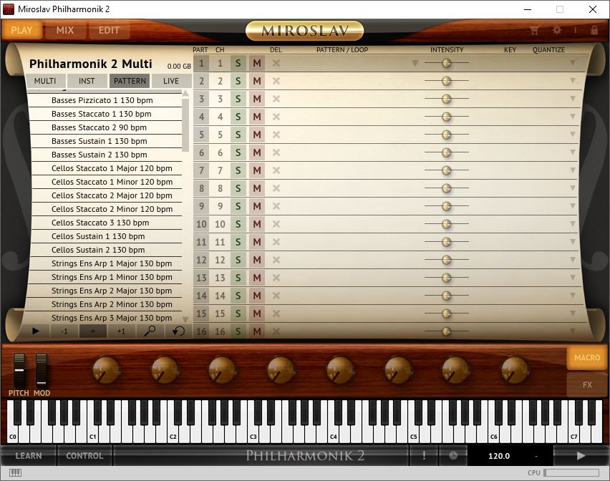This screenshot has width=610, height=481.
Task: Click the +1 transpose button
Action: tap(122, 331)
